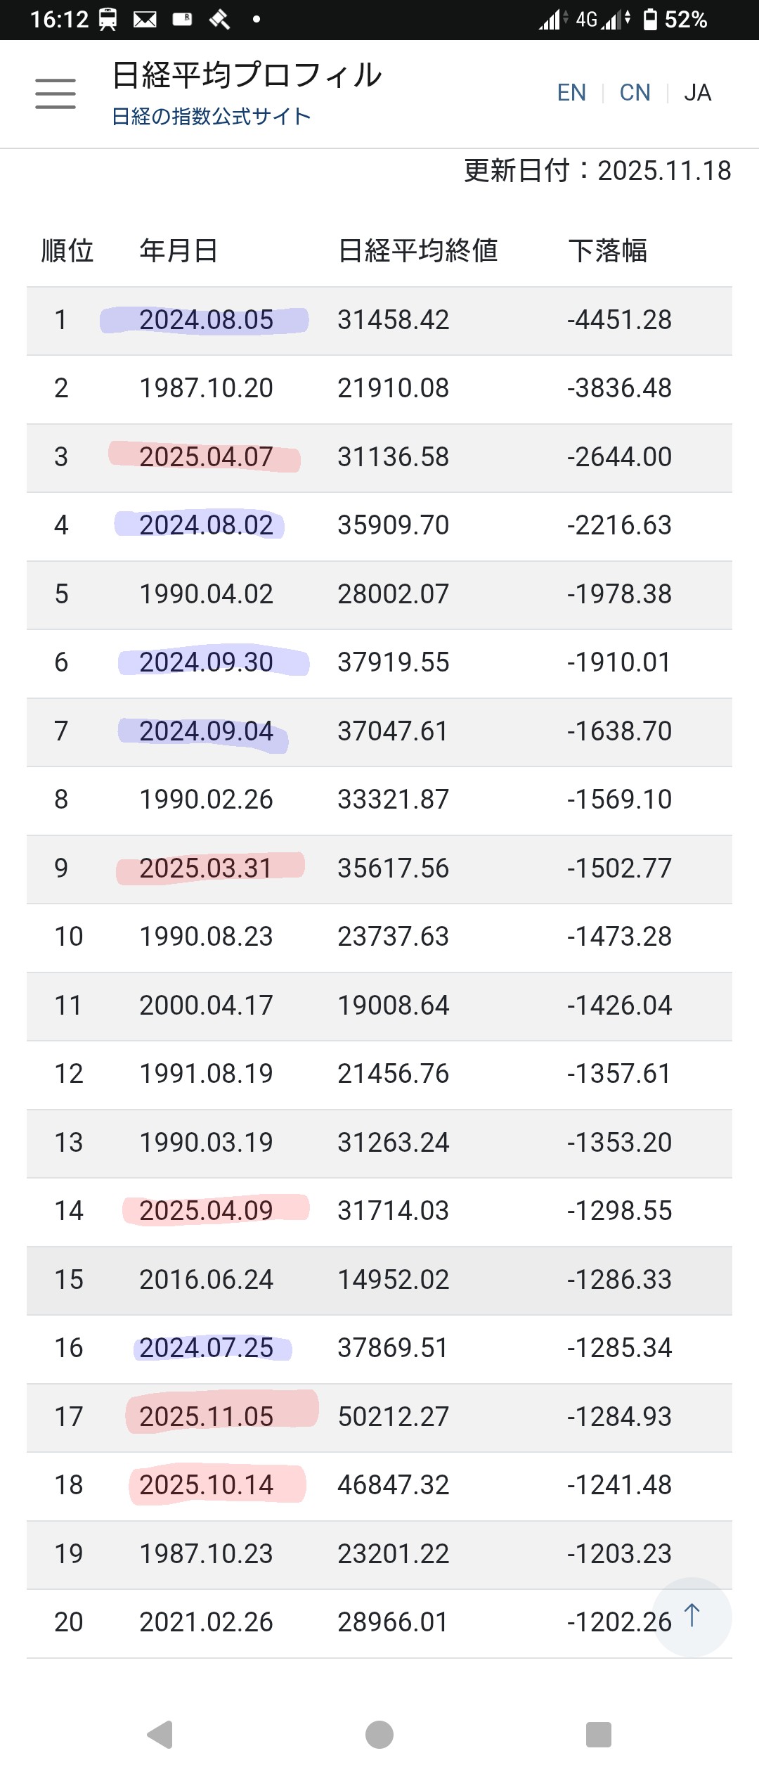The height and width of the screenshot is (1772, 759).
Task: Select the JA language option
Action: point(697,93)
